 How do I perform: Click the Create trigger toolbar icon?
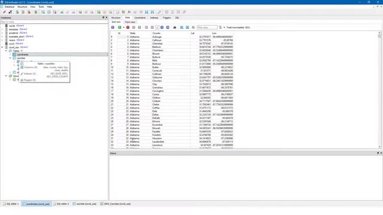[x=80, y=12]
